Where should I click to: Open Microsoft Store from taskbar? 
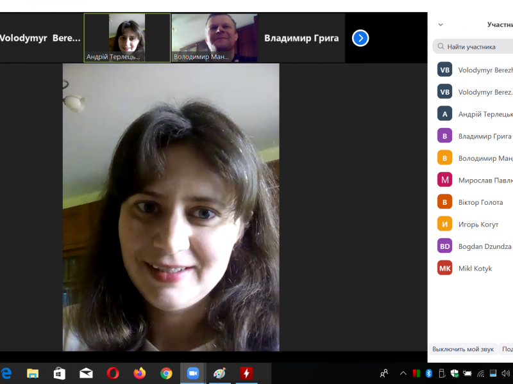pos(59,373)
